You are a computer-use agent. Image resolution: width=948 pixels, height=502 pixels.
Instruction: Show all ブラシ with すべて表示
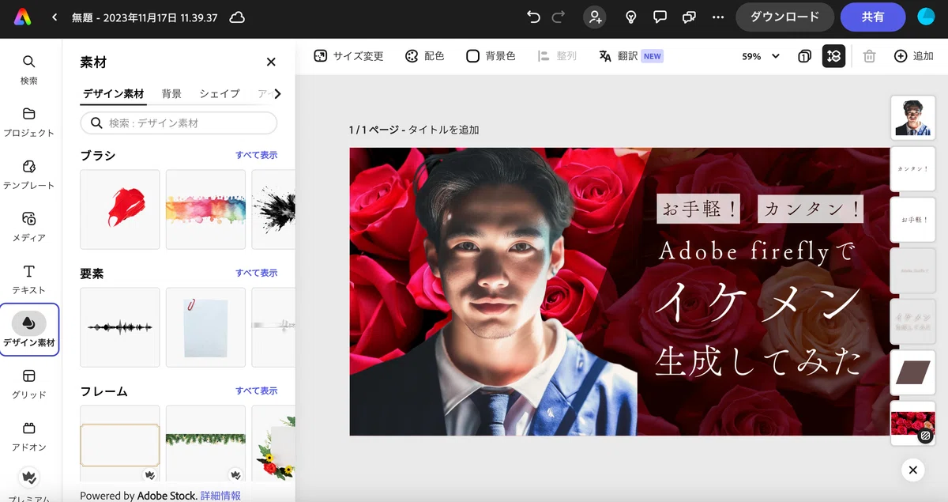click(256, 155)
